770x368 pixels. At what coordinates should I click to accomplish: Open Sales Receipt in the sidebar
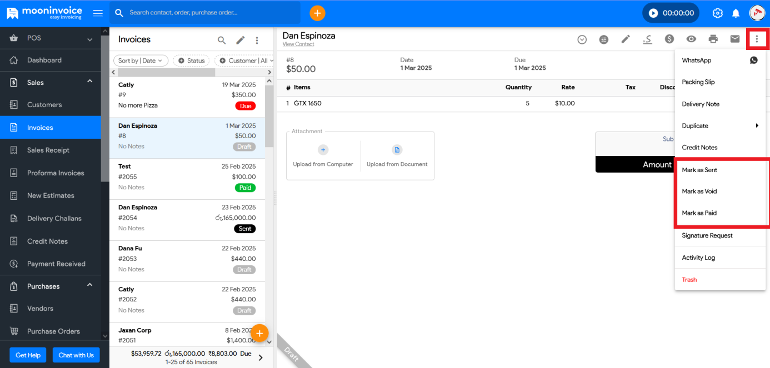[51, 150]
